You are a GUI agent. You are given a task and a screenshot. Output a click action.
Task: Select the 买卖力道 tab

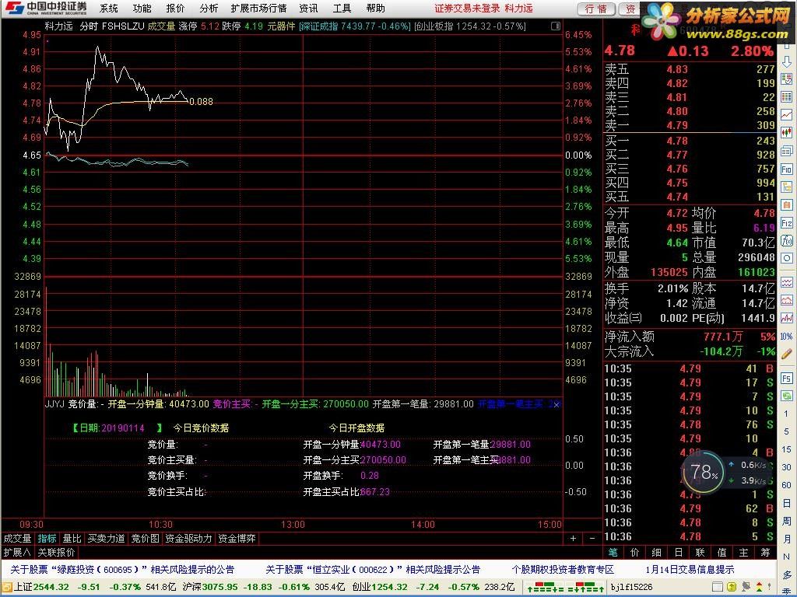coord(106,539)
